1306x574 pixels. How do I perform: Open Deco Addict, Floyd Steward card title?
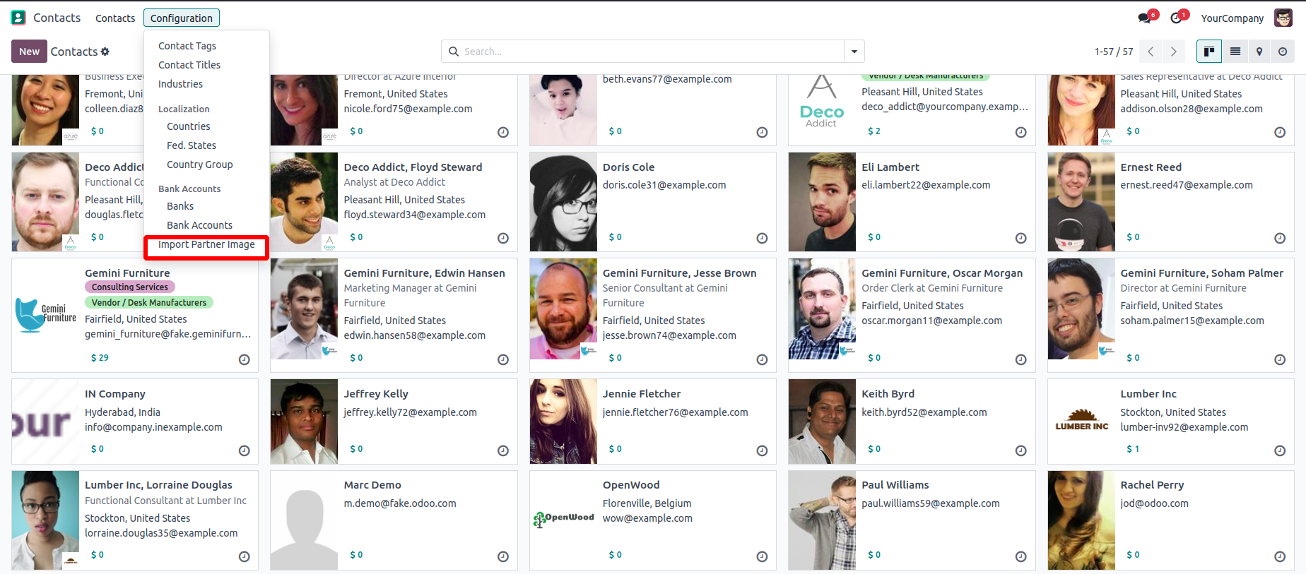pyautogui.click(x=413, y=167)
